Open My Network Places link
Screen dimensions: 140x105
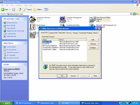[x=13, y=58]
